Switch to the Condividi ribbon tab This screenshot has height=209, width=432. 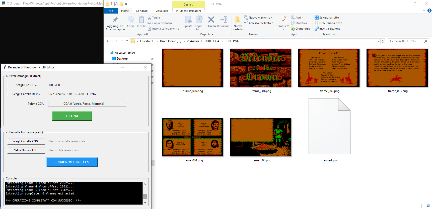(142, 11)
